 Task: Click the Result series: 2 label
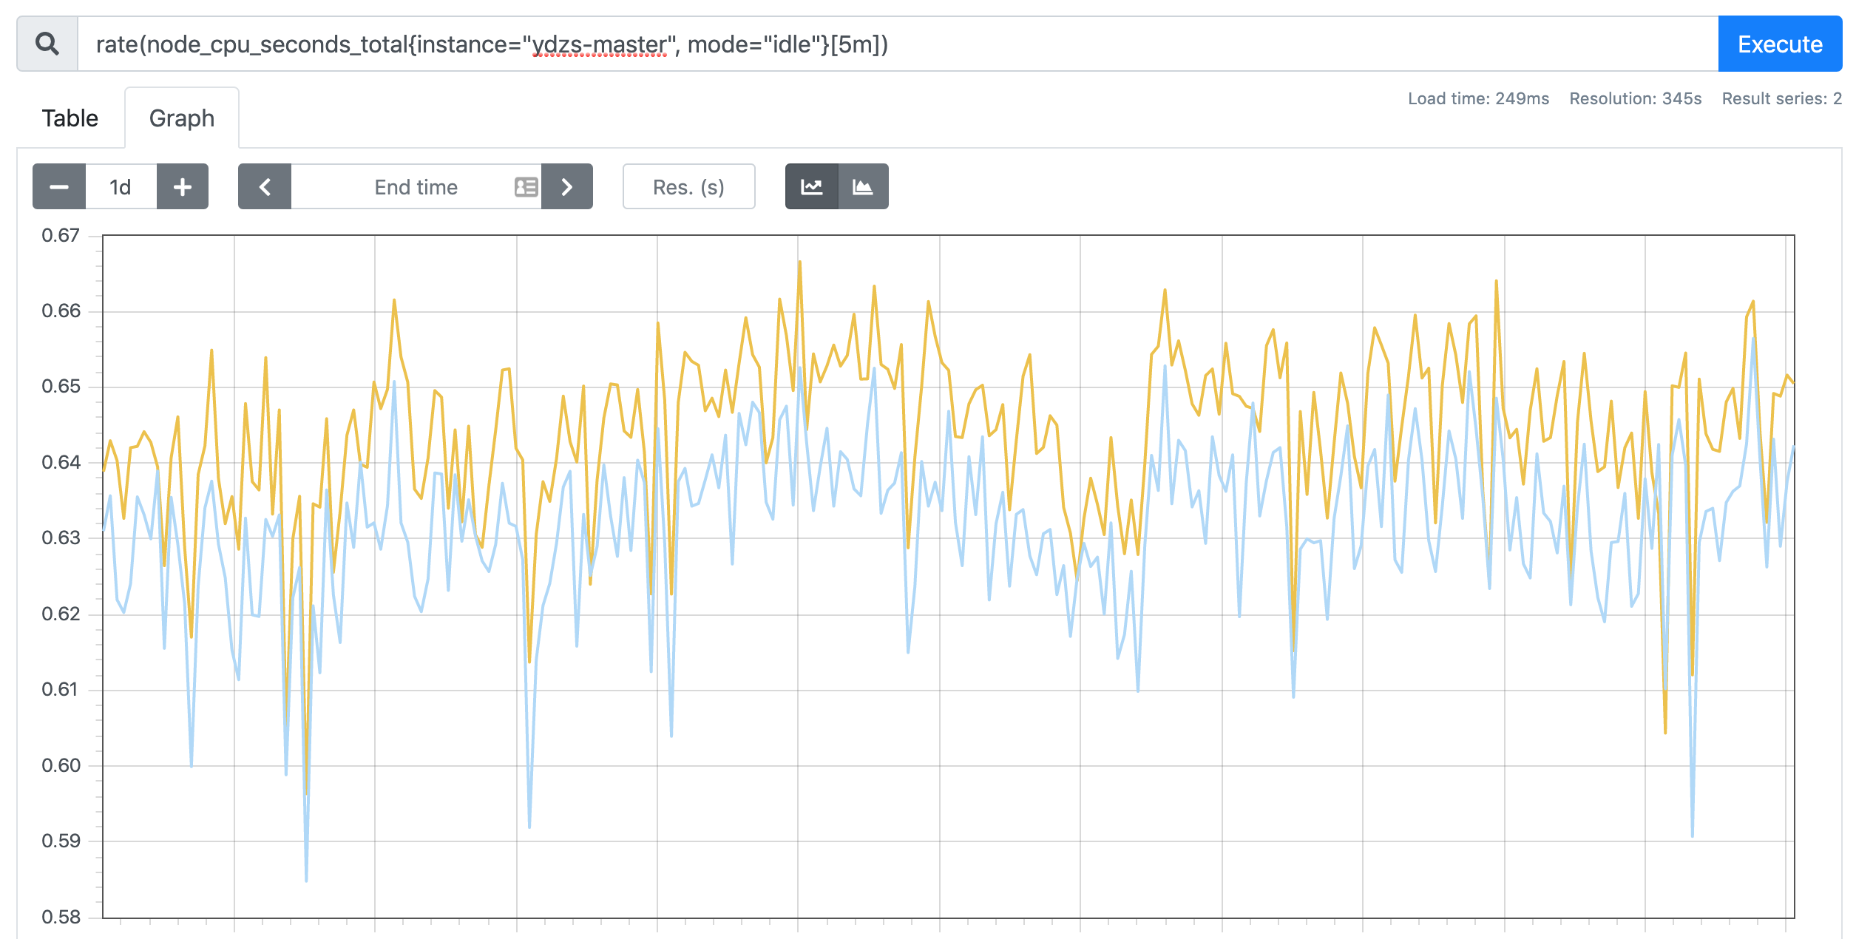[1781, 98]
